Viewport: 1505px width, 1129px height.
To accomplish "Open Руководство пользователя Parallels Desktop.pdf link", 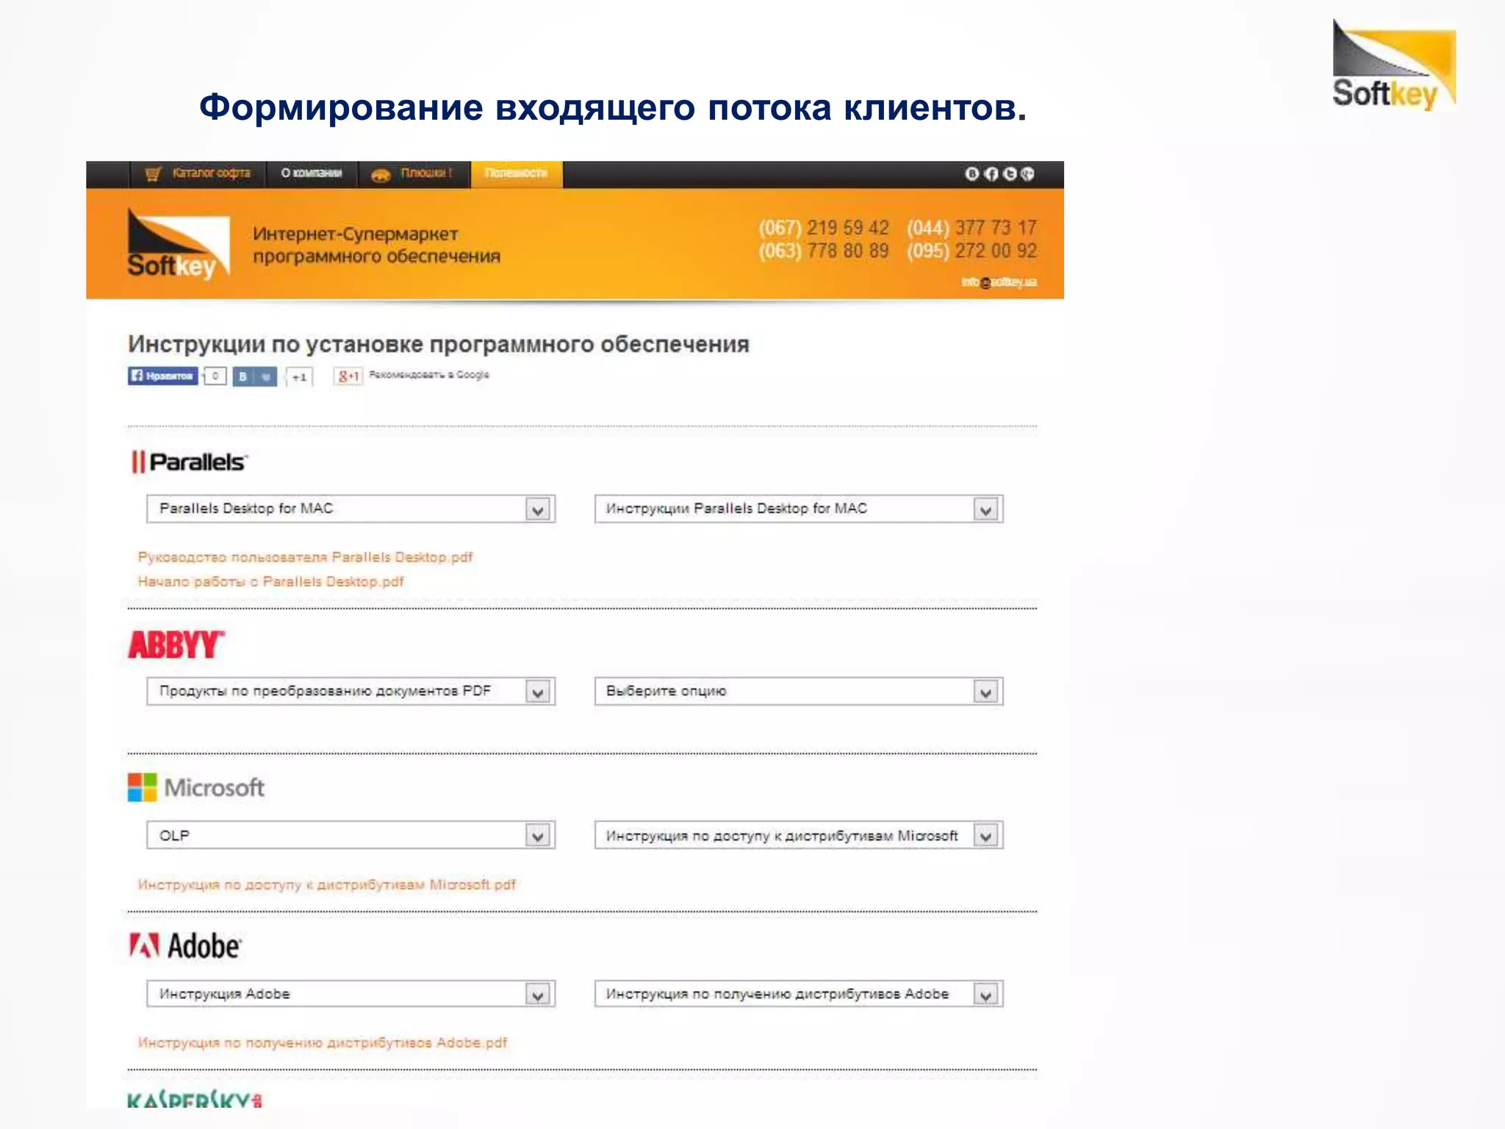I will click(x=305, y=557).
